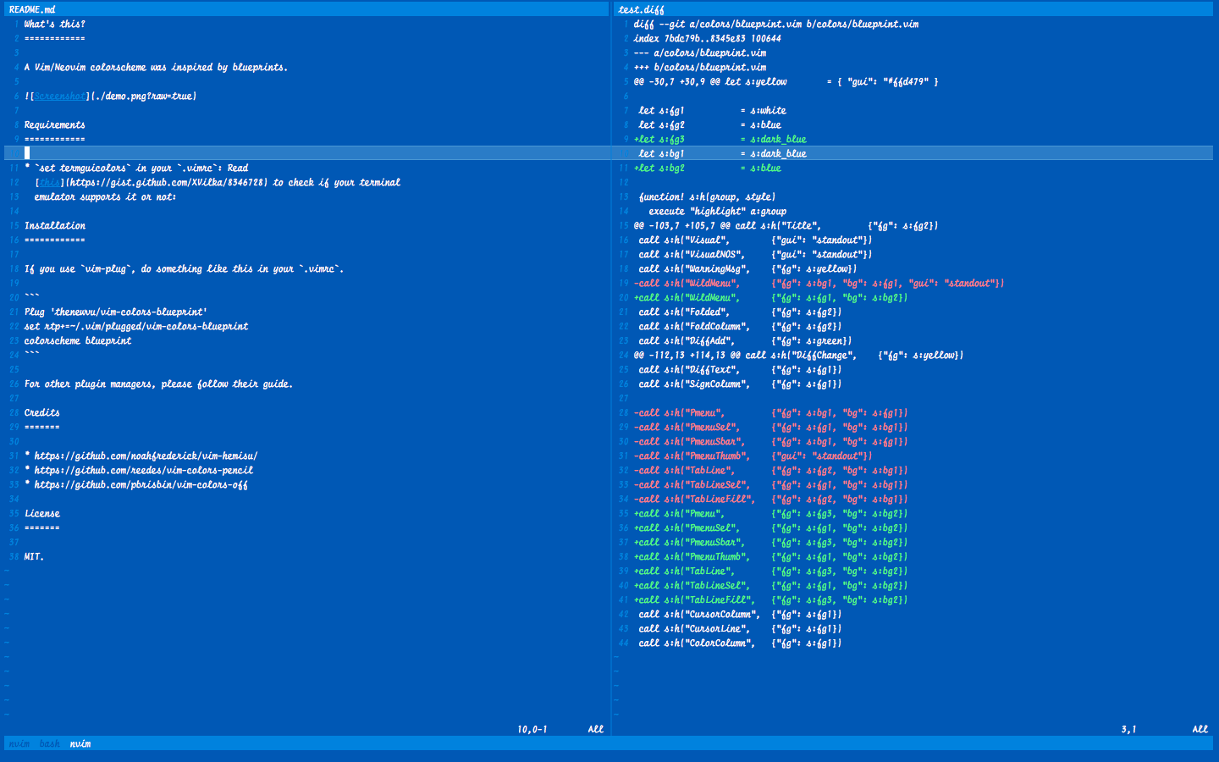1219x762 pixels.
Task: Select the README.md buffer title
Action: tap(32, 9)
